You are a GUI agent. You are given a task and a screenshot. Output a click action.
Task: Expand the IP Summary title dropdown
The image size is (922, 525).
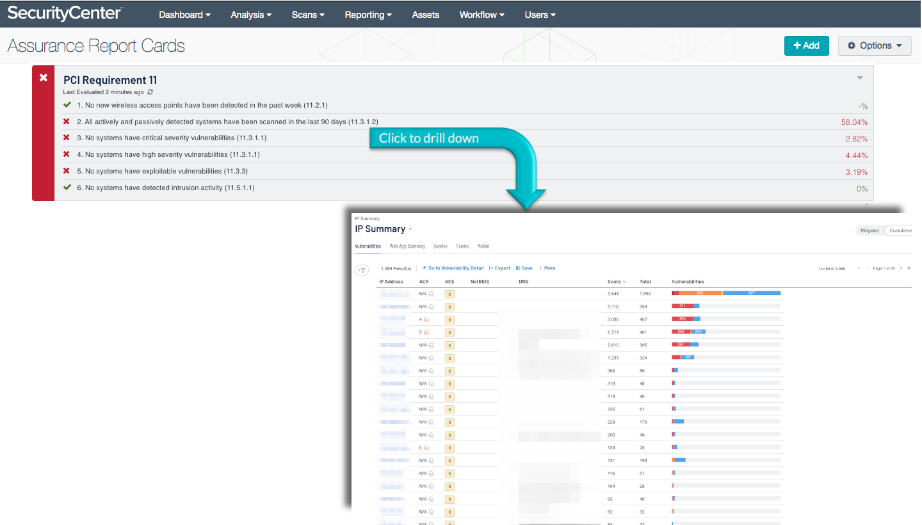(x=411, y=229)
